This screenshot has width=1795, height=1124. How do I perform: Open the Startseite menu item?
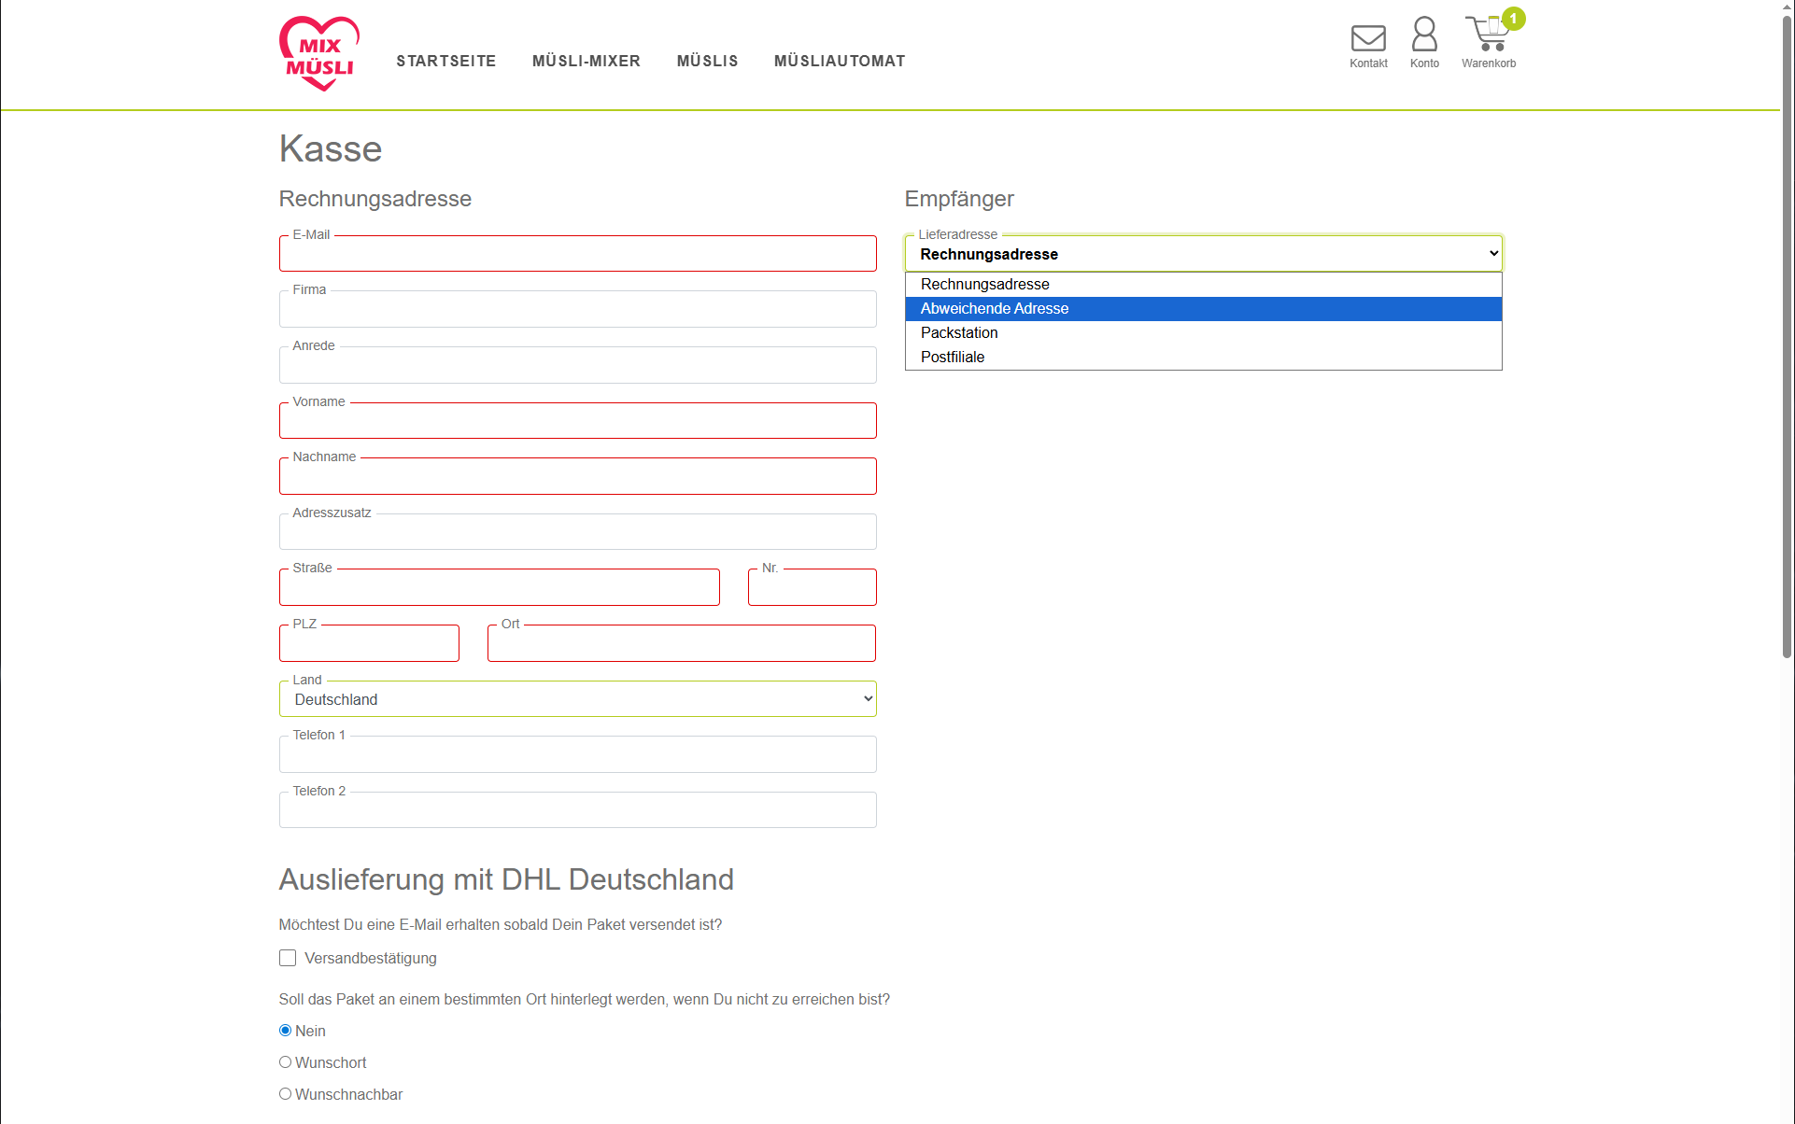click(445, 61)
